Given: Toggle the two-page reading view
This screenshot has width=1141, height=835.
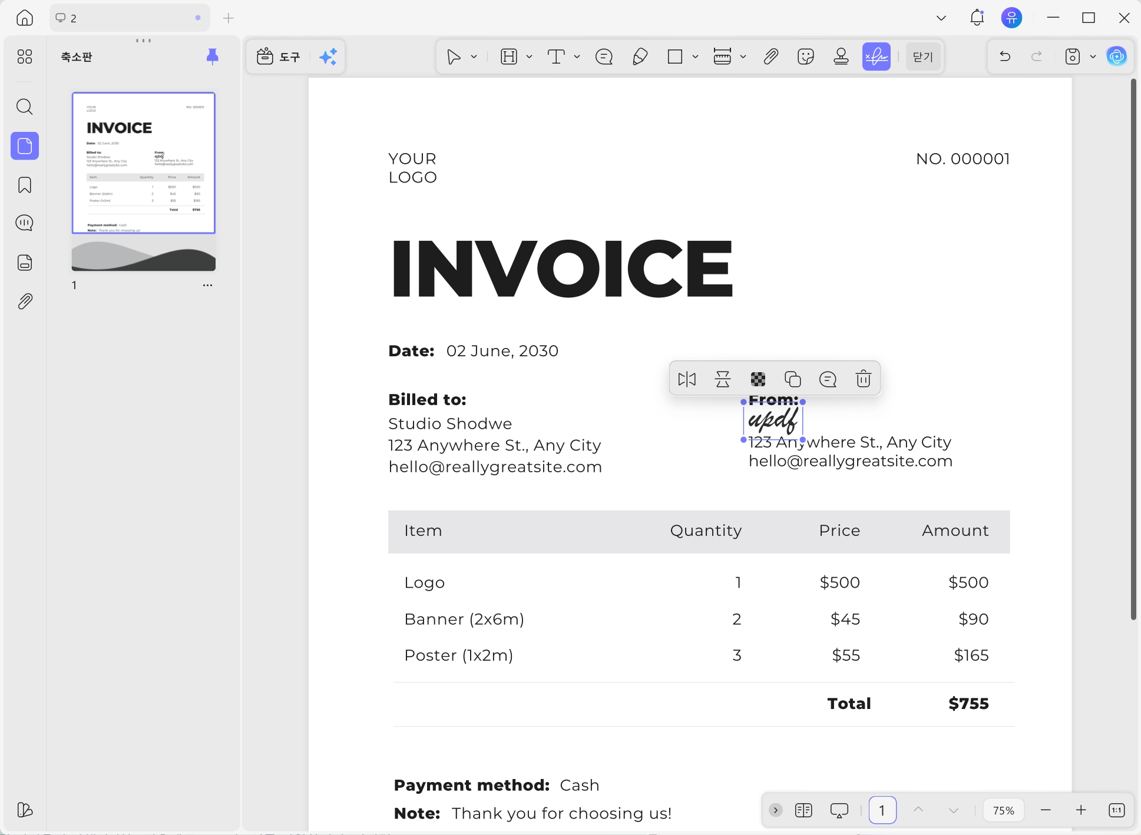Looking at the screenshot, I should [x=803, y=810].
